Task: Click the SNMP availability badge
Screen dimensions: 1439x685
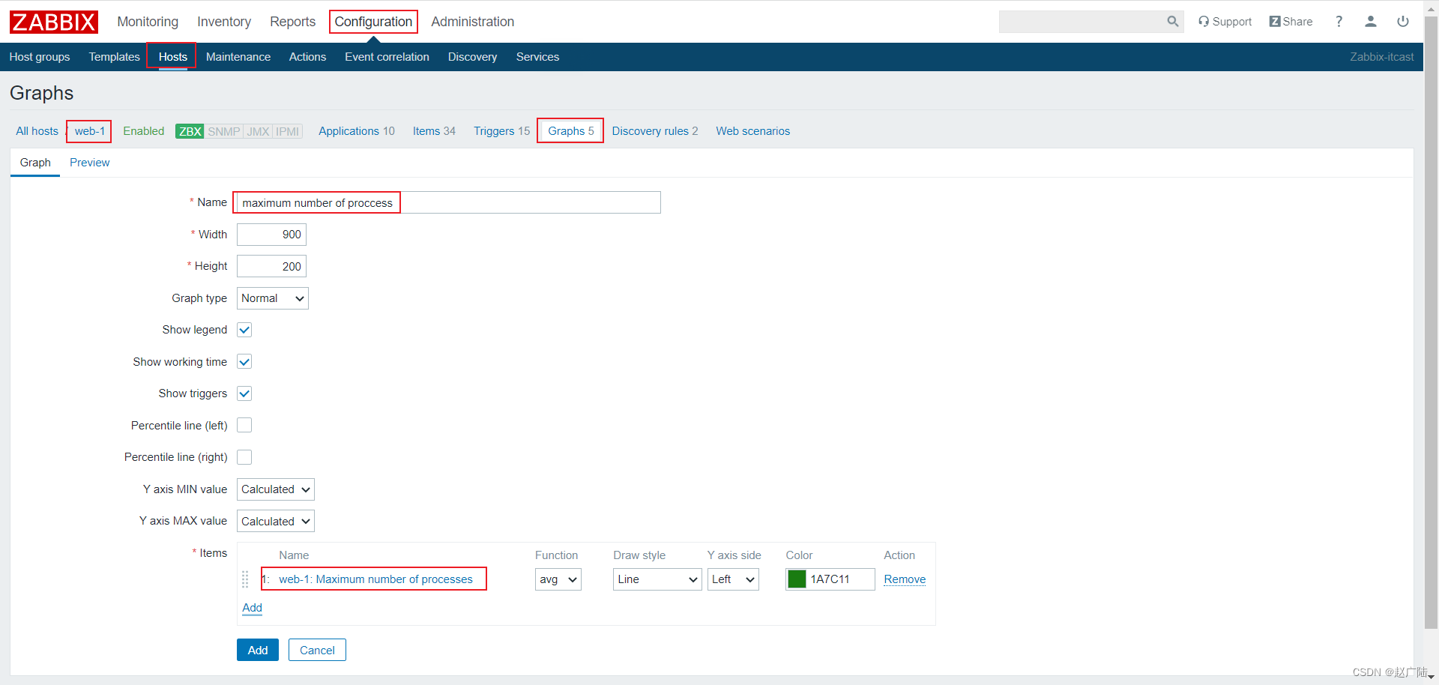Action: pos(223,131)
